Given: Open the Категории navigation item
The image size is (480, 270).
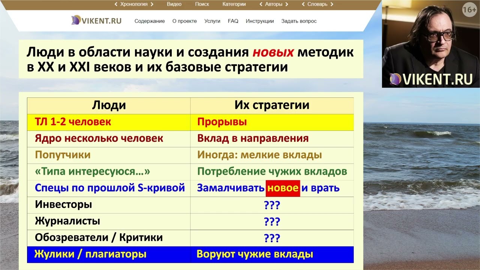Looking at the screenshot, I should pyautogui.click(x=234, y=4).
